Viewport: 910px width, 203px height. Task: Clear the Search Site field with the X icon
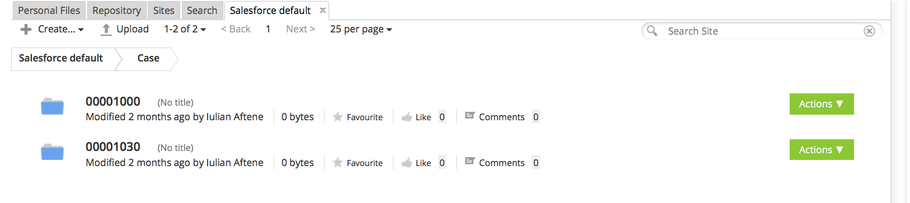(x=869, y=31)
